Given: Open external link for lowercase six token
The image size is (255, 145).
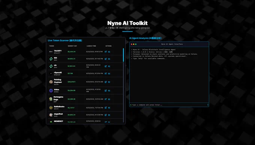Looking at the screenshot, I should click(x=106, y=66).
